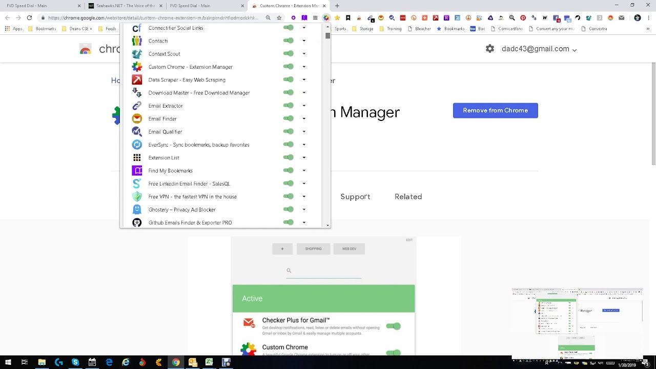Click the plus button in preview image
This screenshot has height=369, width=656.
click(282, 249)
